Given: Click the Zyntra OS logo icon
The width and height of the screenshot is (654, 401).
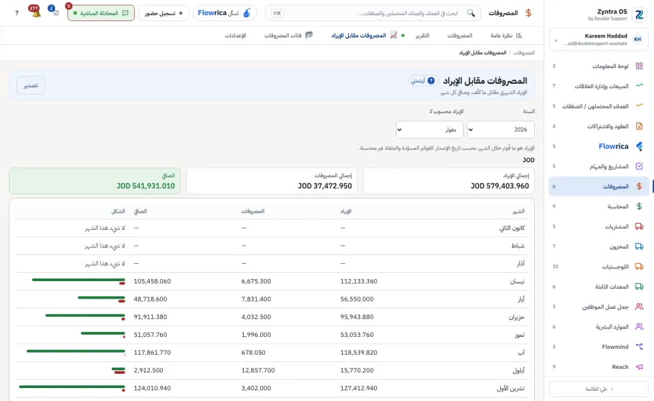Looking at the screenshot, I should tap(639, 14).
